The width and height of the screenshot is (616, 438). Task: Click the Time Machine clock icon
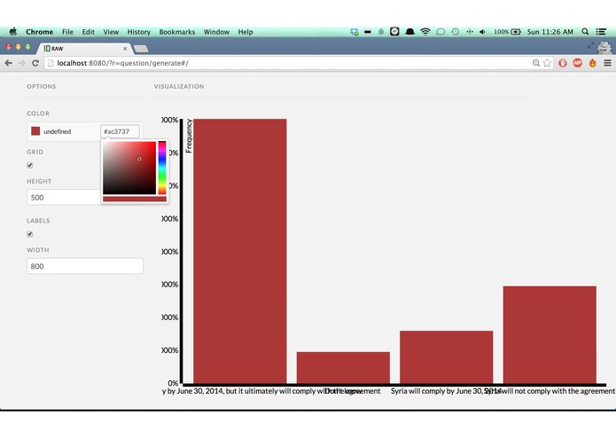455,32
